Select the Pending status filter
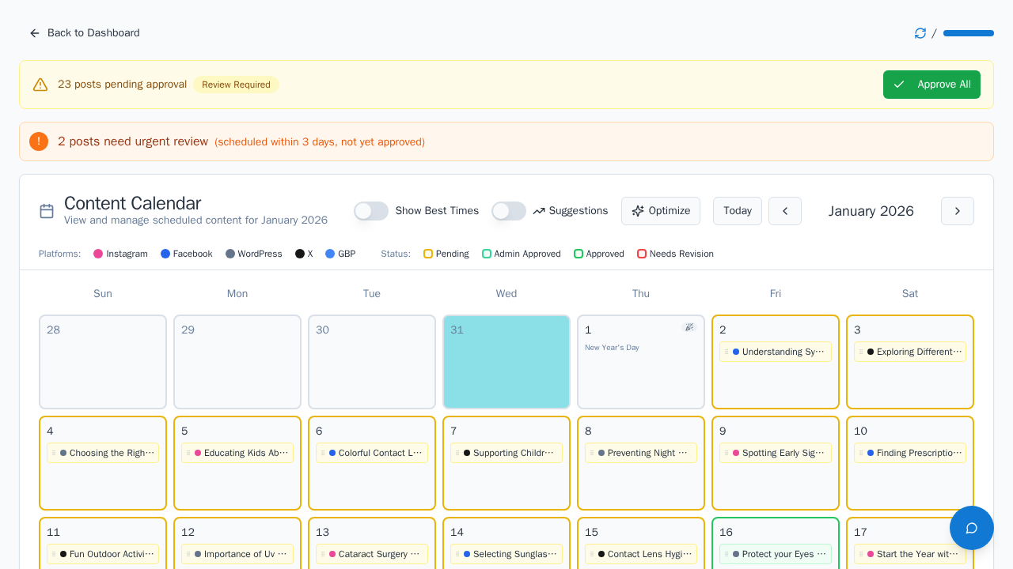This screenshot has width=1013, height=569. [x=446, y=254]
